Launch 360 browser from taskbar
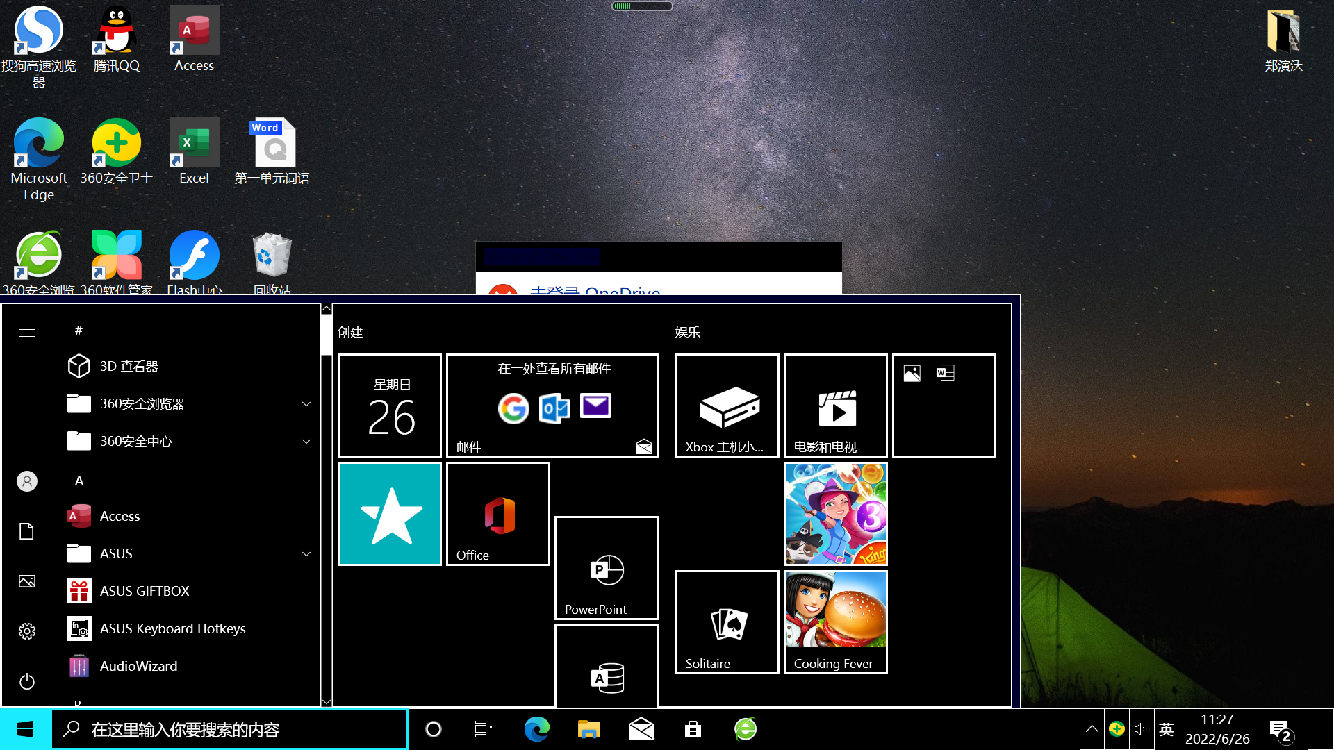The width and height of the screenshot is (1334, 750). pos(745,729)
